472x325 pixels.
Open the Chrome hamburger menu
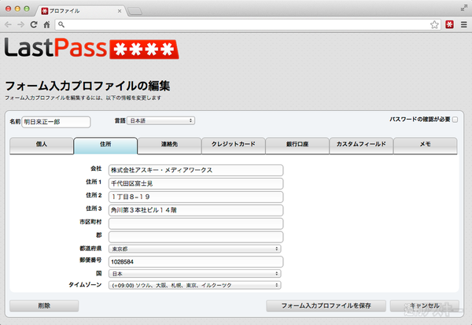[x=464, y=24]
